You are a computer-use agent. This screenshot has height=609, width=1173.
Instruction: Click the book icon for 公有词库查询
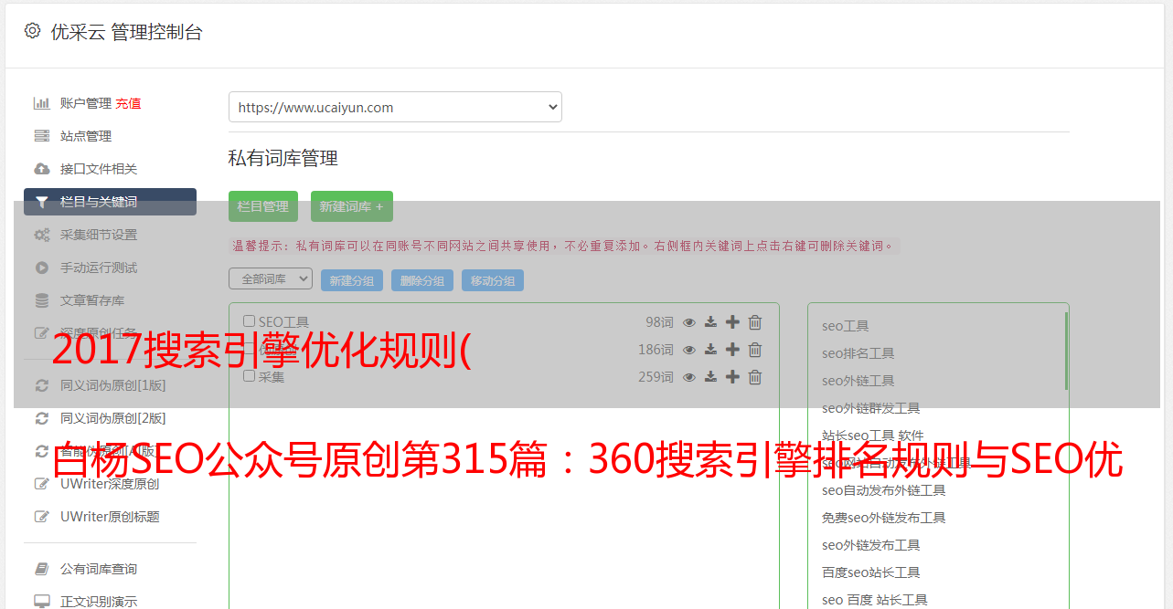pyautogui.click(x=41, y=569)
